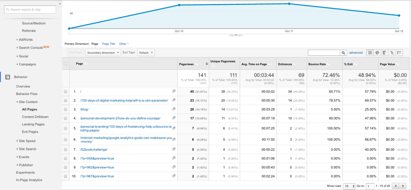Open the In-Page Analytics report
The image size is (411, 190).
(29, 180)
